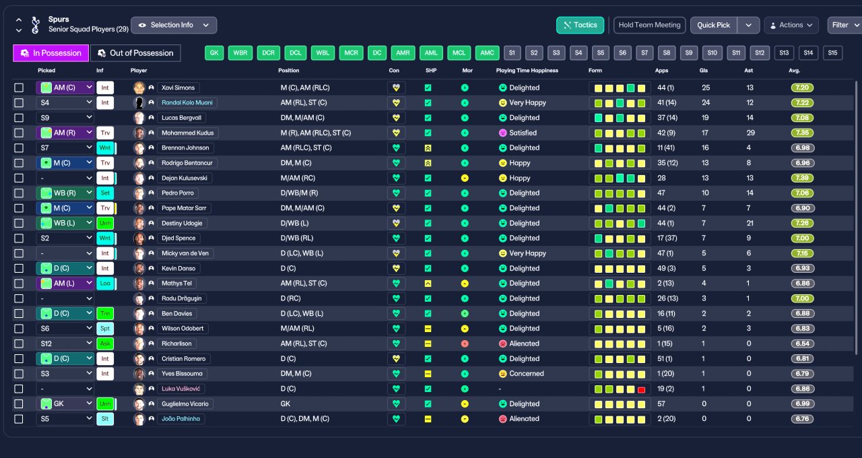
Task: Click Brennan Johnson's match sharpness icon
Action: point(428,148)
